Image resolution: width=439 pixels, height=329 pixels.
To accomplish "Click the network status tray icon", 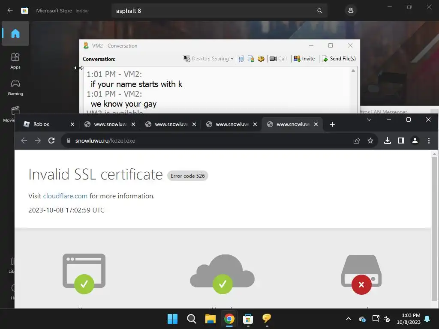I will point(376,319).
